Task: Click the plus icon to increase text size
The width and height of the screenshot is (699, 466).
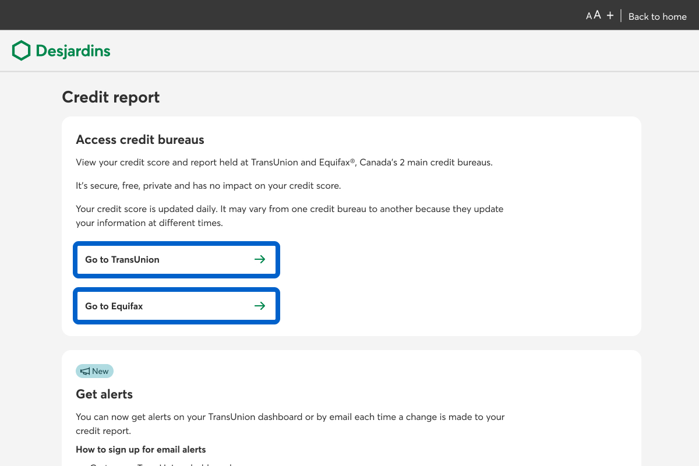Action: [x=610, y=16]
